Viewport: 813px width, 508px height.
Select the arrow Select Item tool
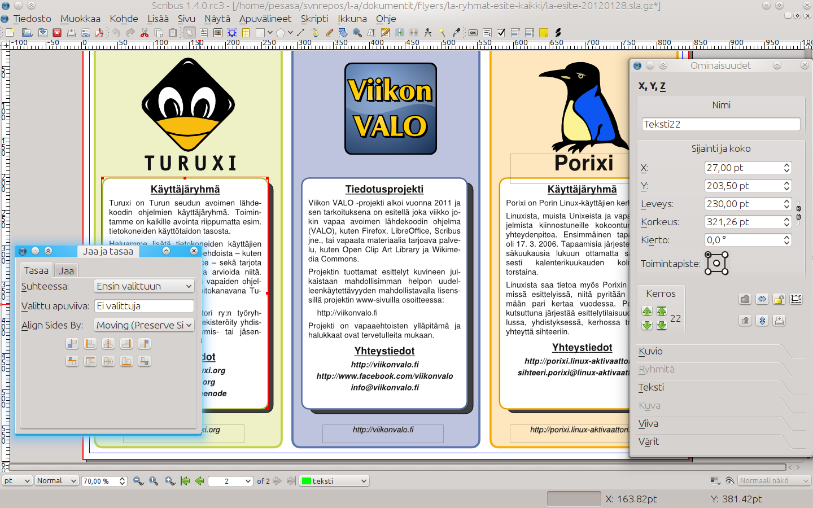190,33
